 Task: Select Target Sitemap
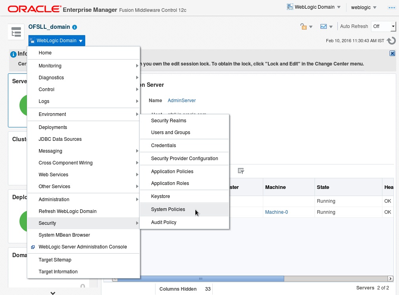pos(83,260)
